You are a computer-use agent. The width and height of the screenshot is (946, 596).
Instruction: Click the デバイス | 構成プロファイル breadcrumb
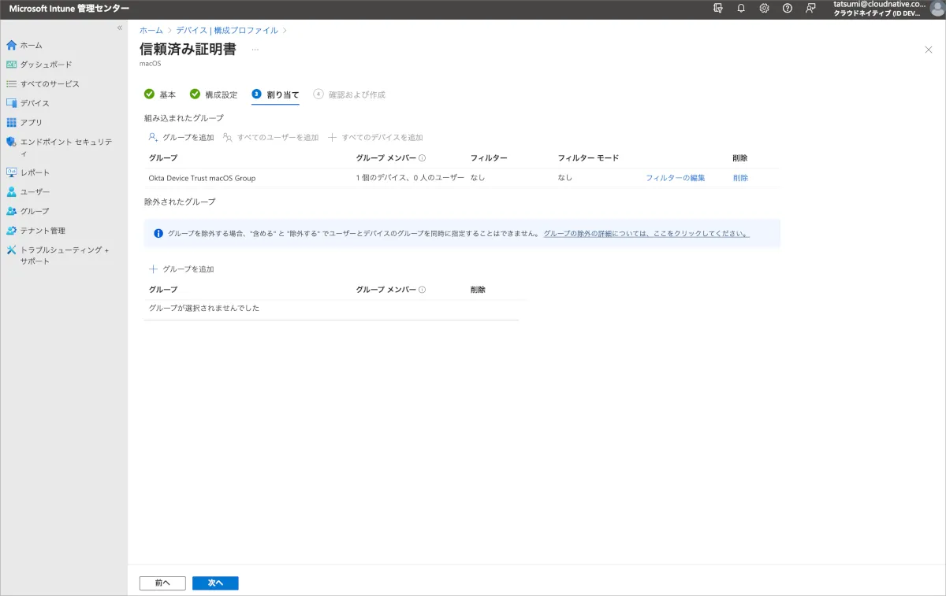227,30
